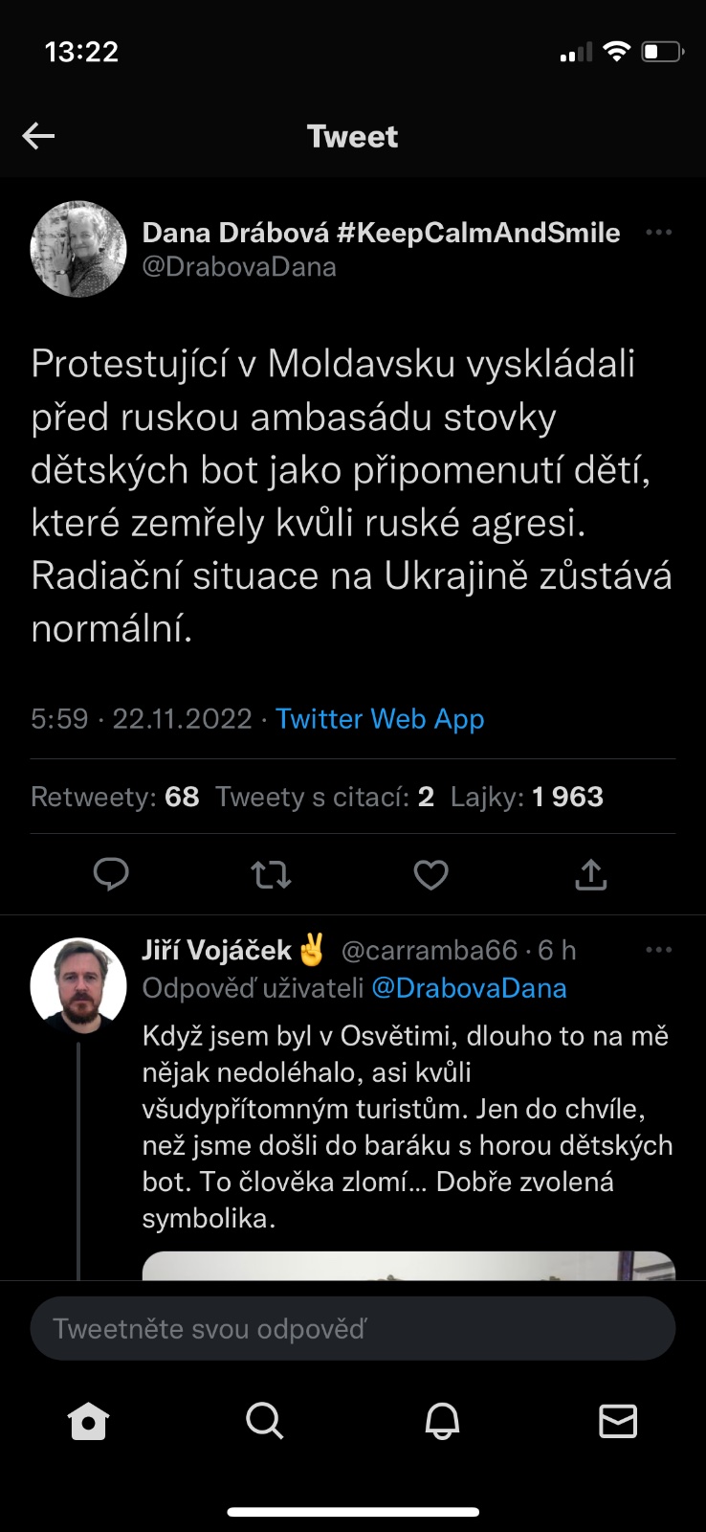
Task: Open more options for Dana Drábová's tweet
Action: tap(658, 233)
